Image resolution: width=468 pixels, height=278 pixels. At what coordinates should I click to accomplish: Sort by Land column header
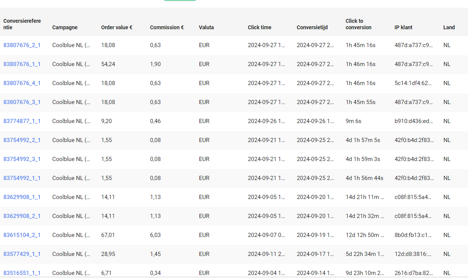click(x=449, y=27)
